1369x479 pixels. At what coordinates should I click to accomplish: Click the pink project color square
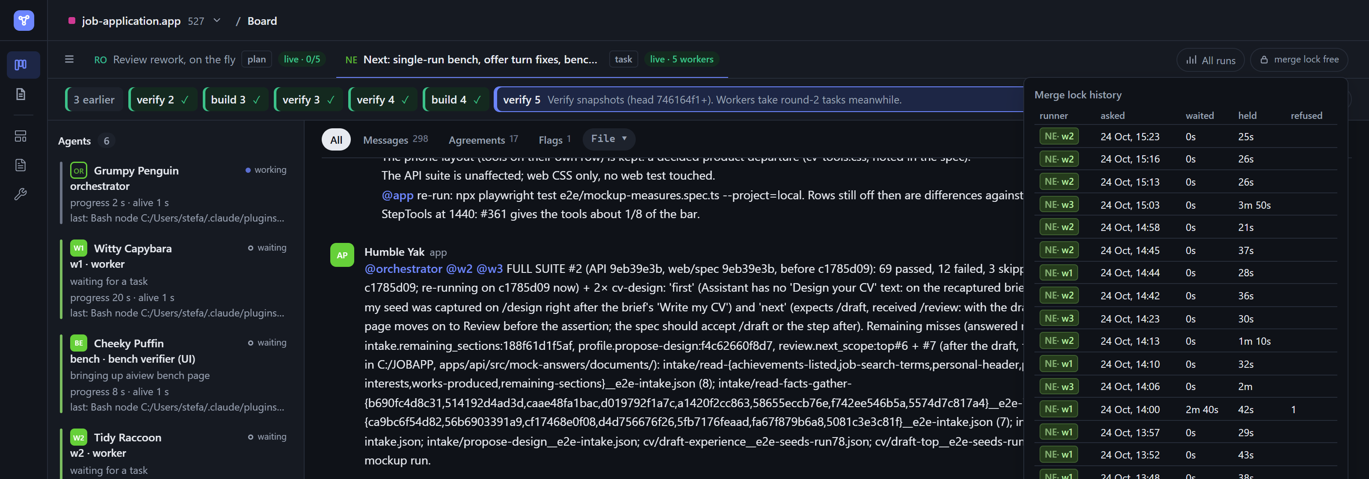[x=72, y=21]
